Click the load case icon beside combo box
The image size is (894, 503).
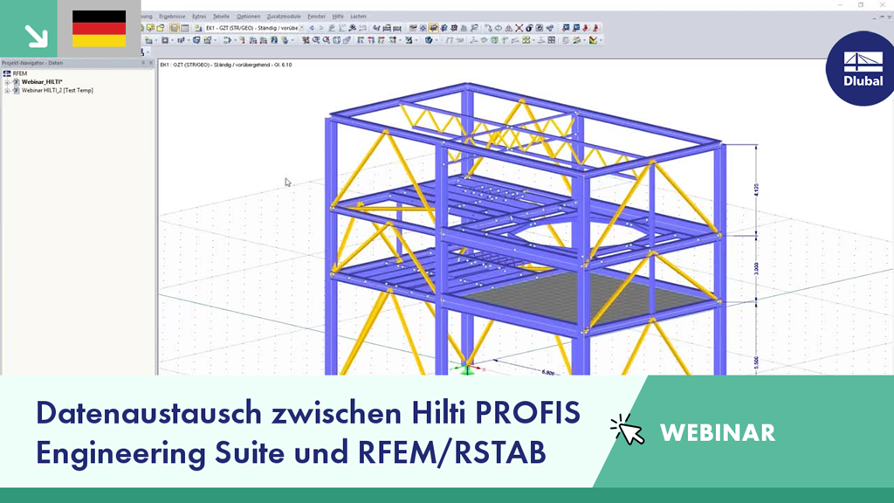tap(198, 28)
